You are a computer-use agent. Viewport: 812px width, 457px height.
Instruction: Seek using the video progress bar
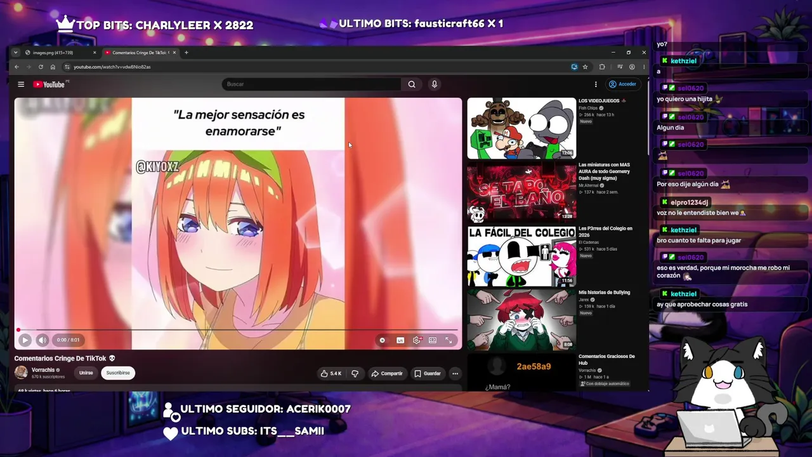[238, 330]
